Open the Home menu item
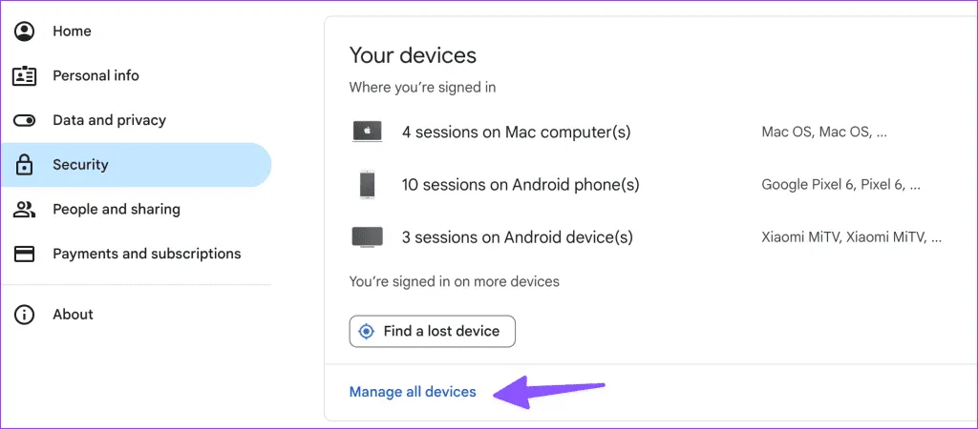The width and height of the screenshot is (978, 429). tap(72, 31)
